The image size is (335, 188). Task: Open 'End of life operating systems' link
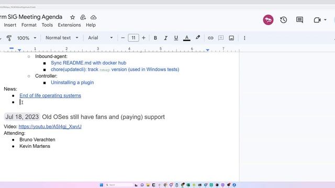click(50, 96)
